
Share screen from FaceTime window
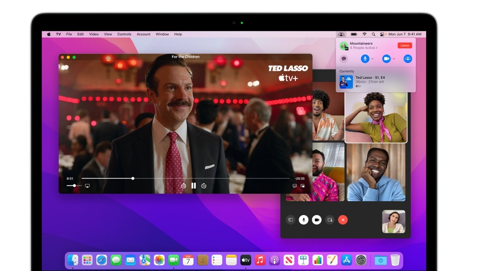tap(330, 220)
